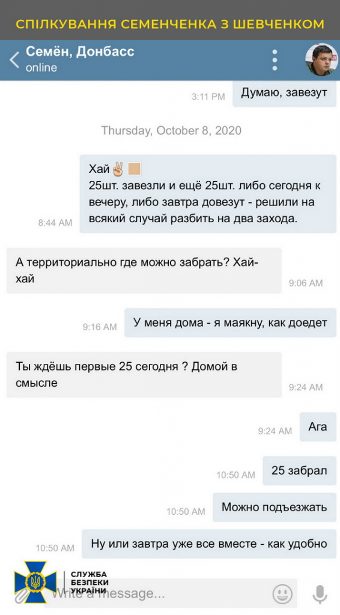This screenshot has height=615, width=340.
Task: Click the Служба безпеки України emblem logo
Action: tap(30, 581)
